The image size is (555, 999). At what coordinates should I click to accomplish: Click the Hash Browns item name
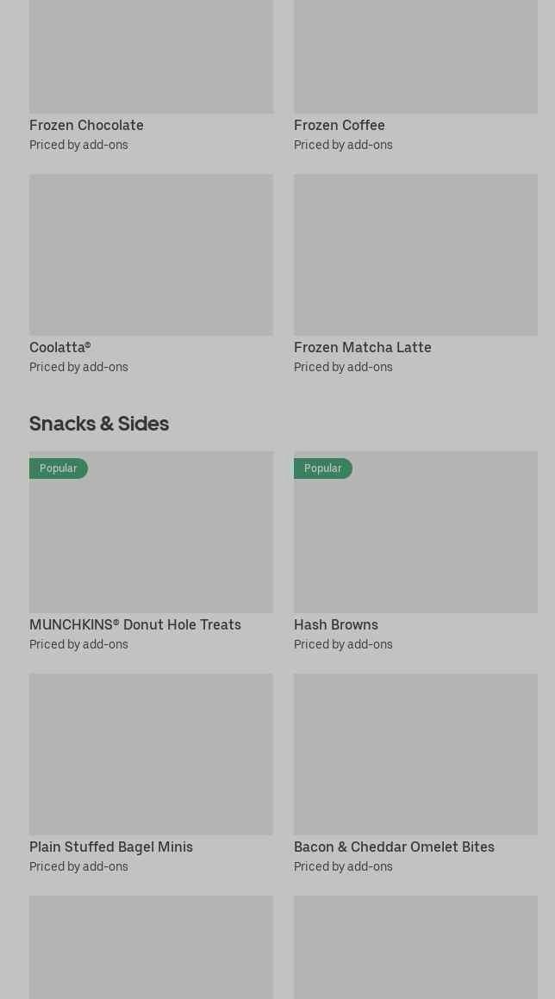tap(335, 625)
